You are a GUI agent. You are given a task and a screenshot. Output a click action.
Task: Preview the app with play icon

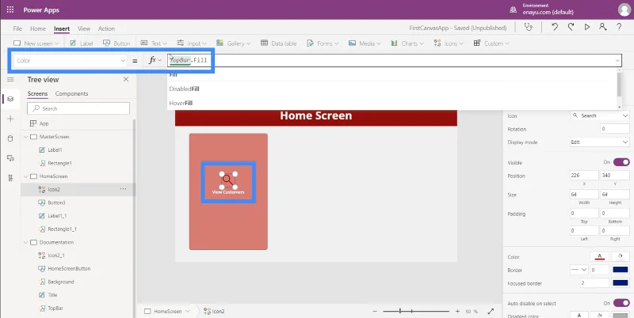point(586,27)
